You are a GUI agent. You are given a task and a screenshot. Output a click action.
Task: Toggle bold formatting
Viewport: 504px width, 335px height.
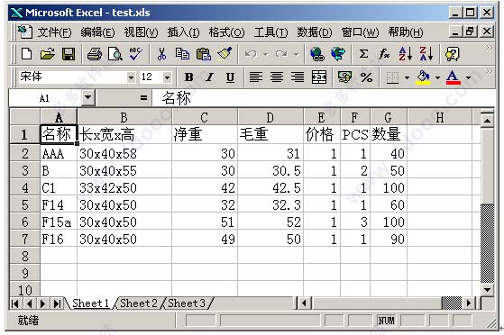click(189, 77)
